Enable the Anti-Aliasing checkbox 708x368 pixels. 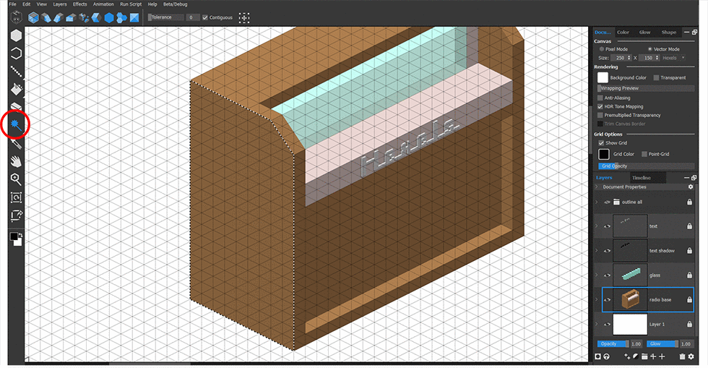tap(600, 97)
